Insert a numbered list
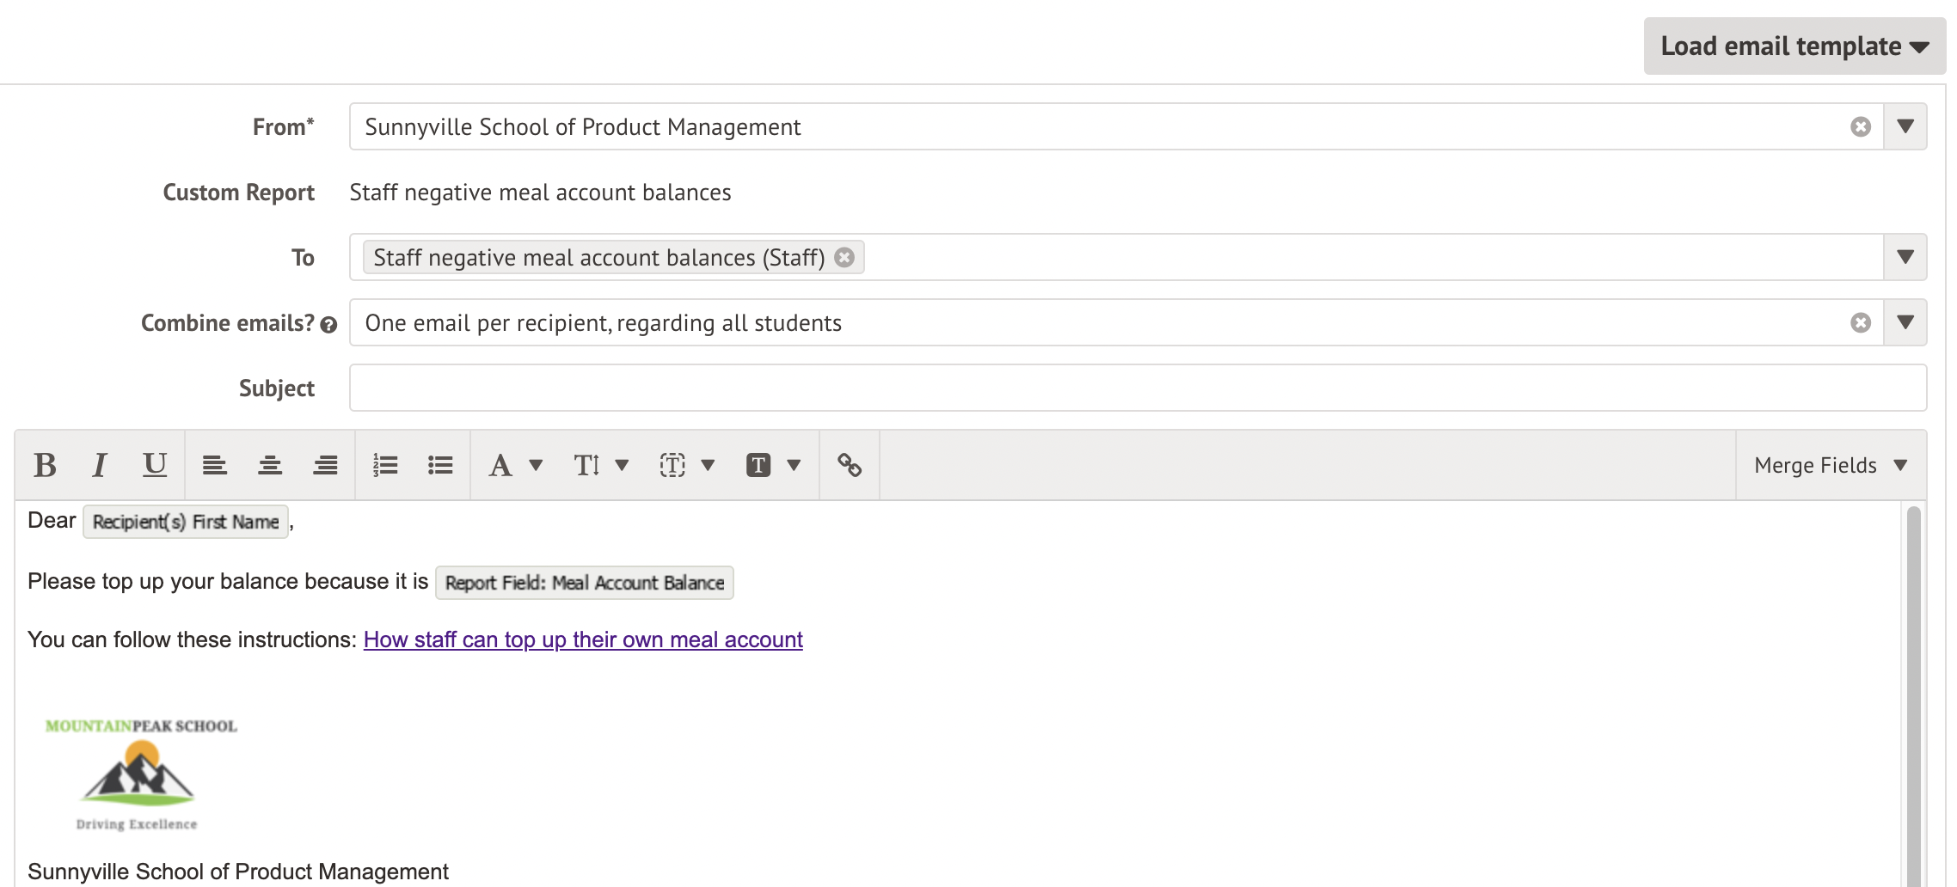This screenshot has width=1957, height=887. (386, 464)
